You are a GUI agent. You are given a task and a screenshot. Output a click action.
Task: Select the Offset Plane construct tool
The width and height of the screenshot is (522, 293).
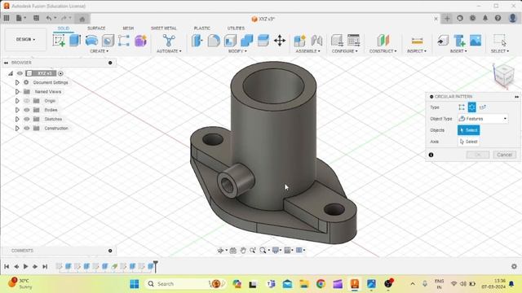383,41
